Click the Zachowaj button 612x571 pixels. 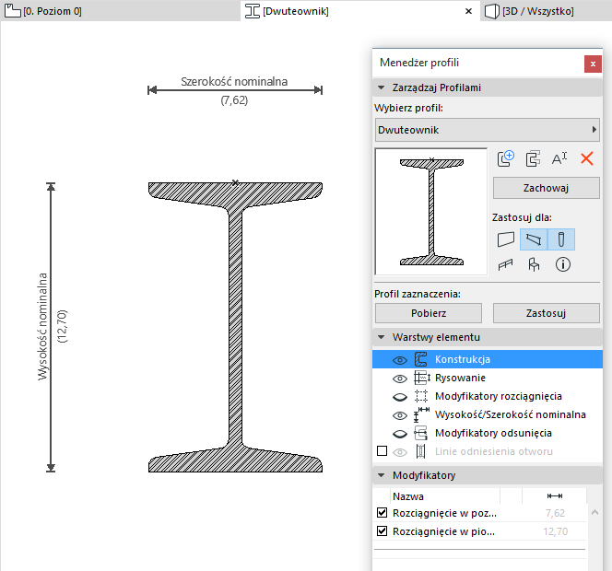[x=546, y=188]
